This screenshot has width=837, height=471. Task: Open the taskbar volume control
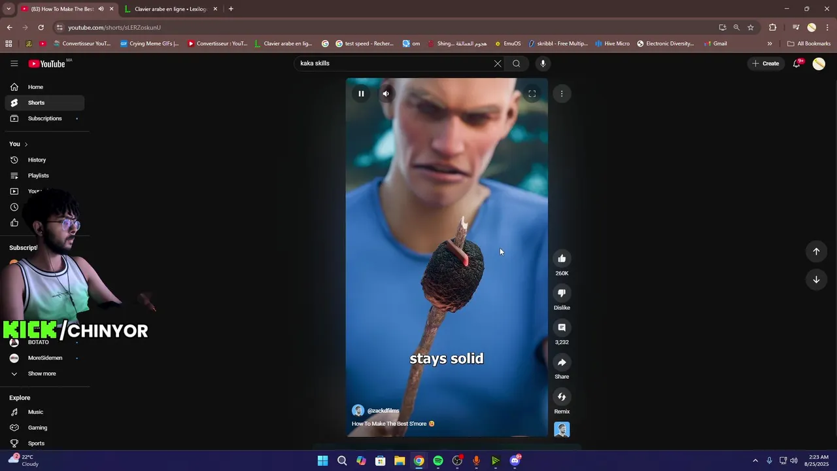(794, 461)
